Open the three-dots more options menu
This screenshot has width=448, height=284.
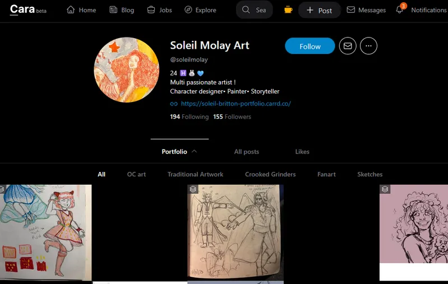coord(368,46)
